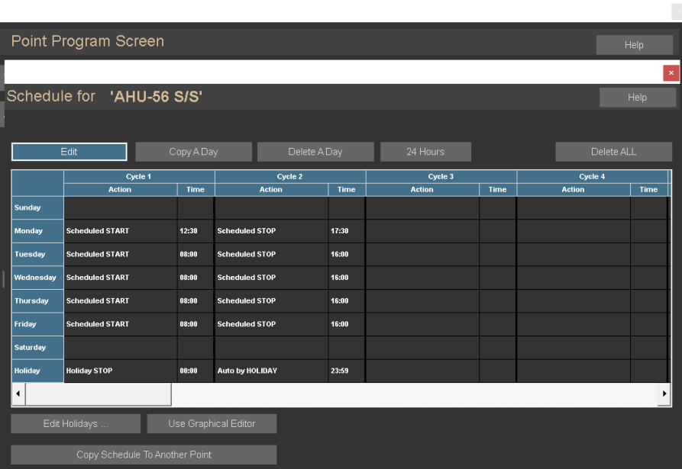This screenshot has width=682, height=469.
Task: Select Monday's Cycle 1 time 12:30 cell
Action: (x=196, y=231)
